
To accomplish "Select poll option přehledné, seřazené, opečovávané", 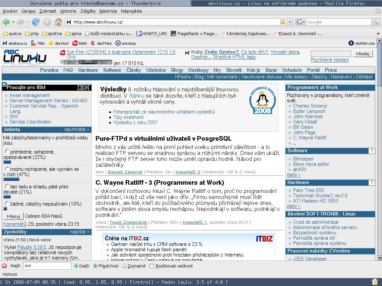I will [7, 152].
